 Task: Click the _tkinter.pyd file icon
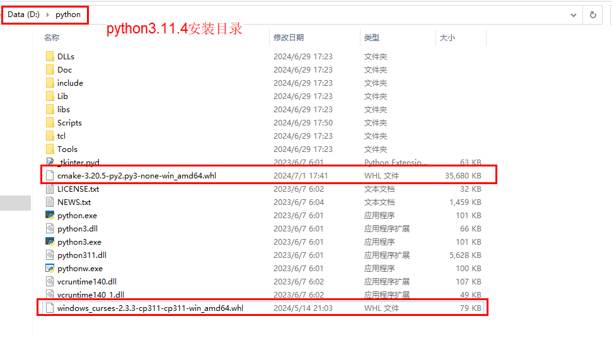[x=50, y=162]
